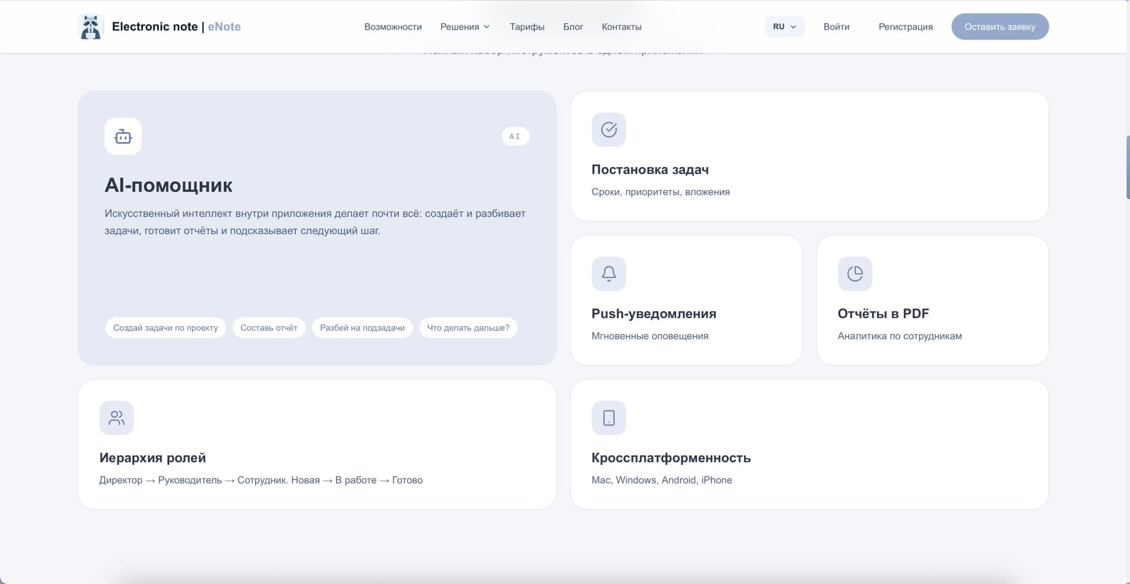This screenshot has width=1130, height=584.
Task: Click the text Сроки, приоритеты, вложения
Action: 661,192
